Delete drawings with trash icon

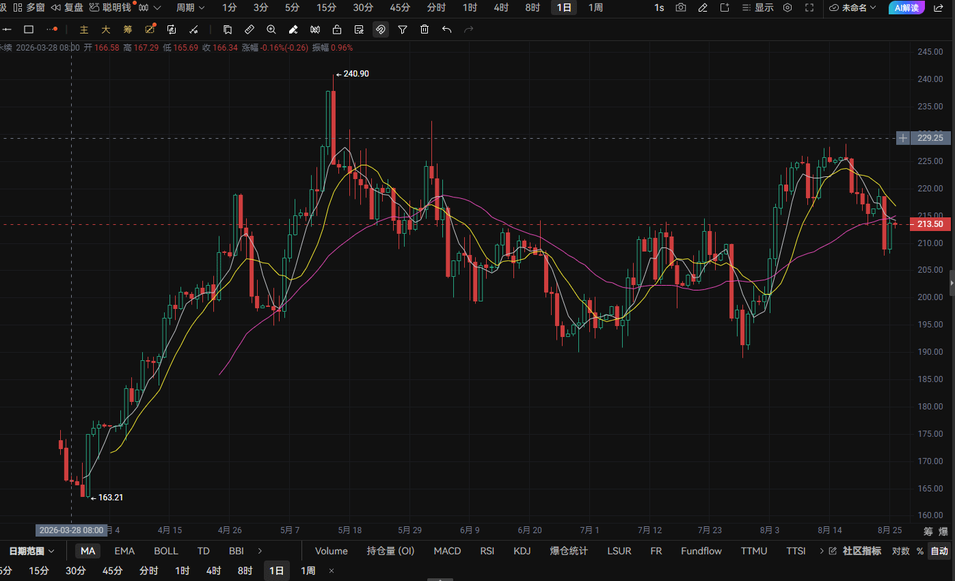(x=425, y=29)
